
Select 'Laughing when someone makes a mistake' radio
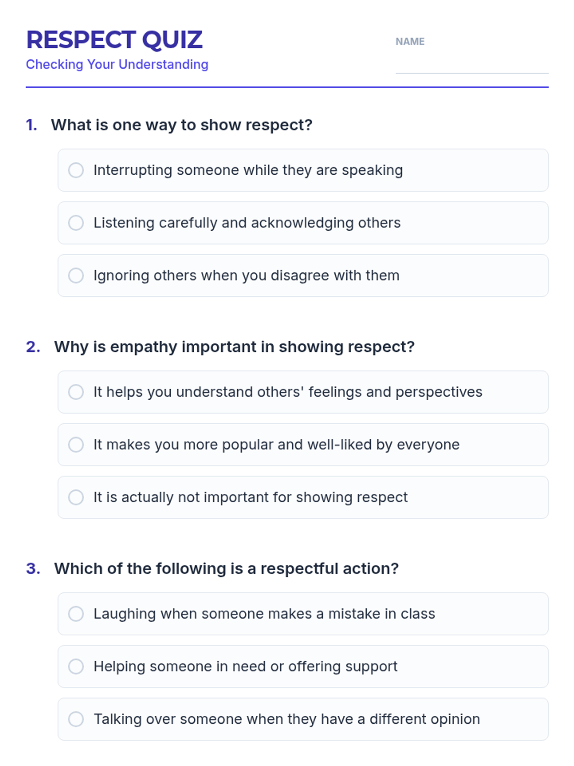click(x=76, y=613)
